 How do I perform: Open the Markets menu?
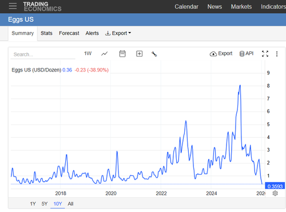tap(241, 7)
